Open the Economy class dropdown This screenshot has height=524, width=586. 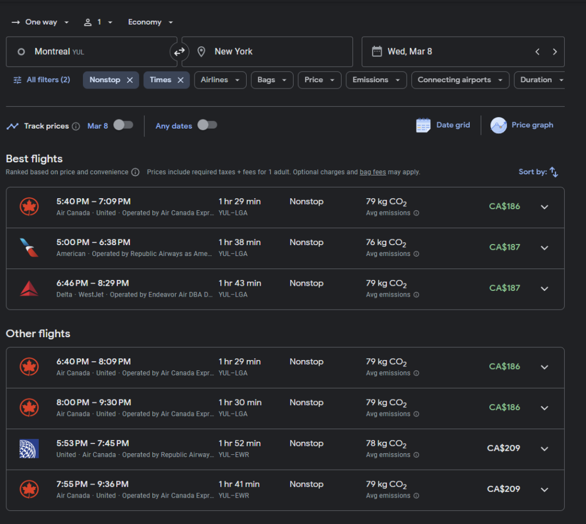(150, 22)
